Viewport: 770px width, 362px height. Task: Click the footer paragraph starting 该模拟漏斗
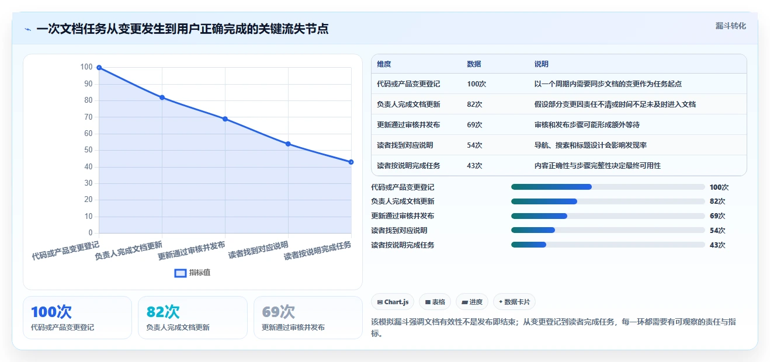(x=553, y=328)
